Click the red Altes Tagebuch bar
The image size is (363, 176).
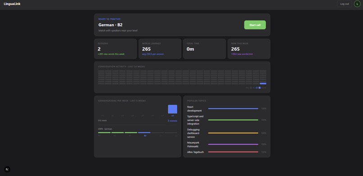point(233,152)
